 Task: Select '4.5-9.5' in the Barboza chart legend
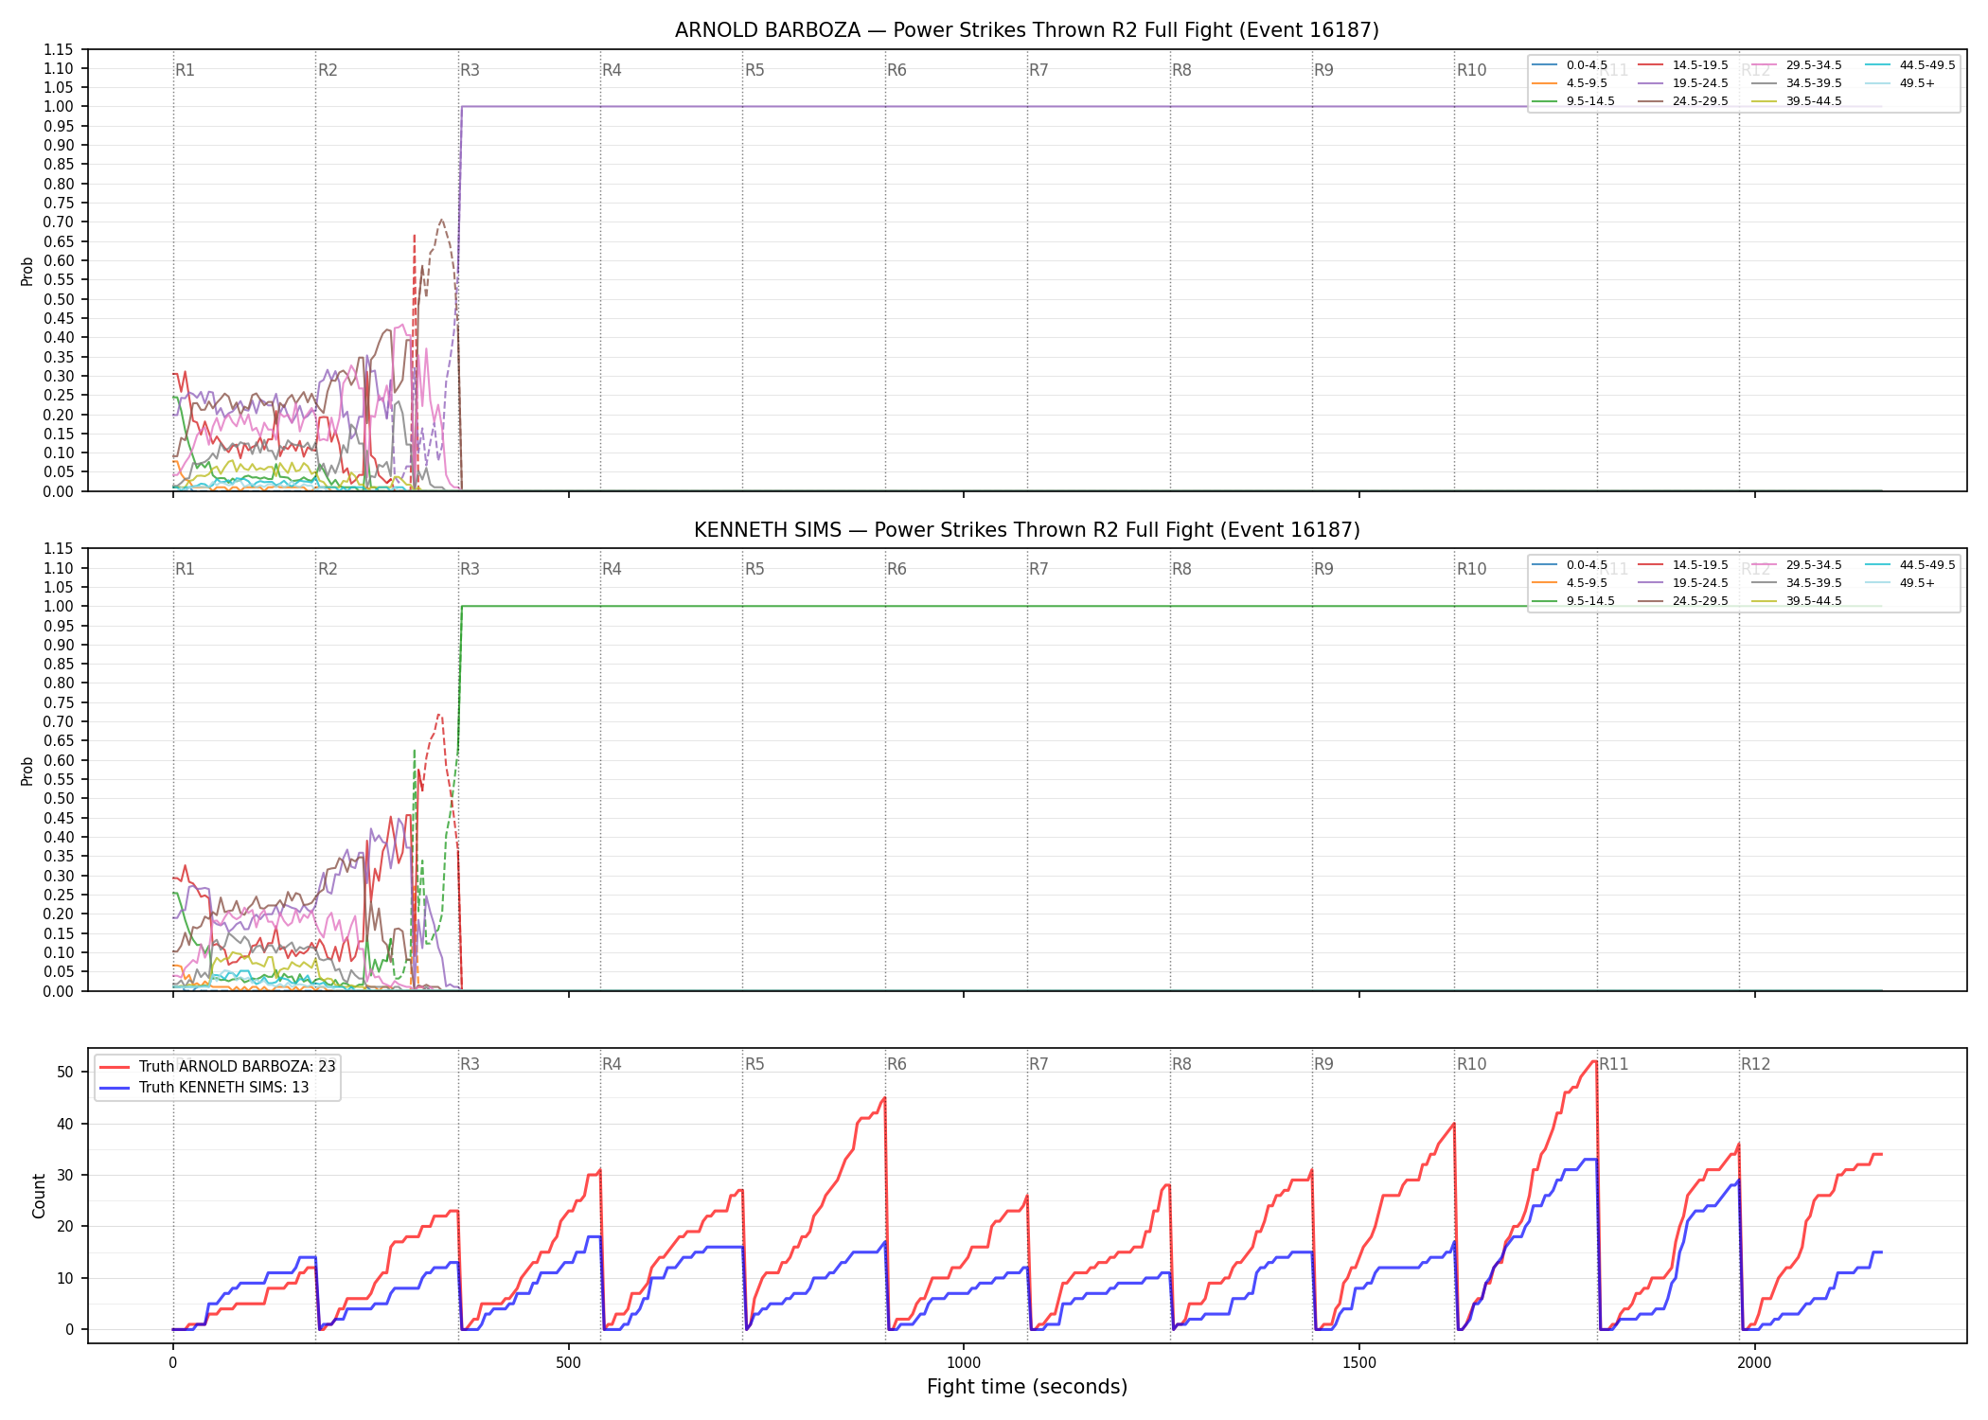click(1587, 83)
